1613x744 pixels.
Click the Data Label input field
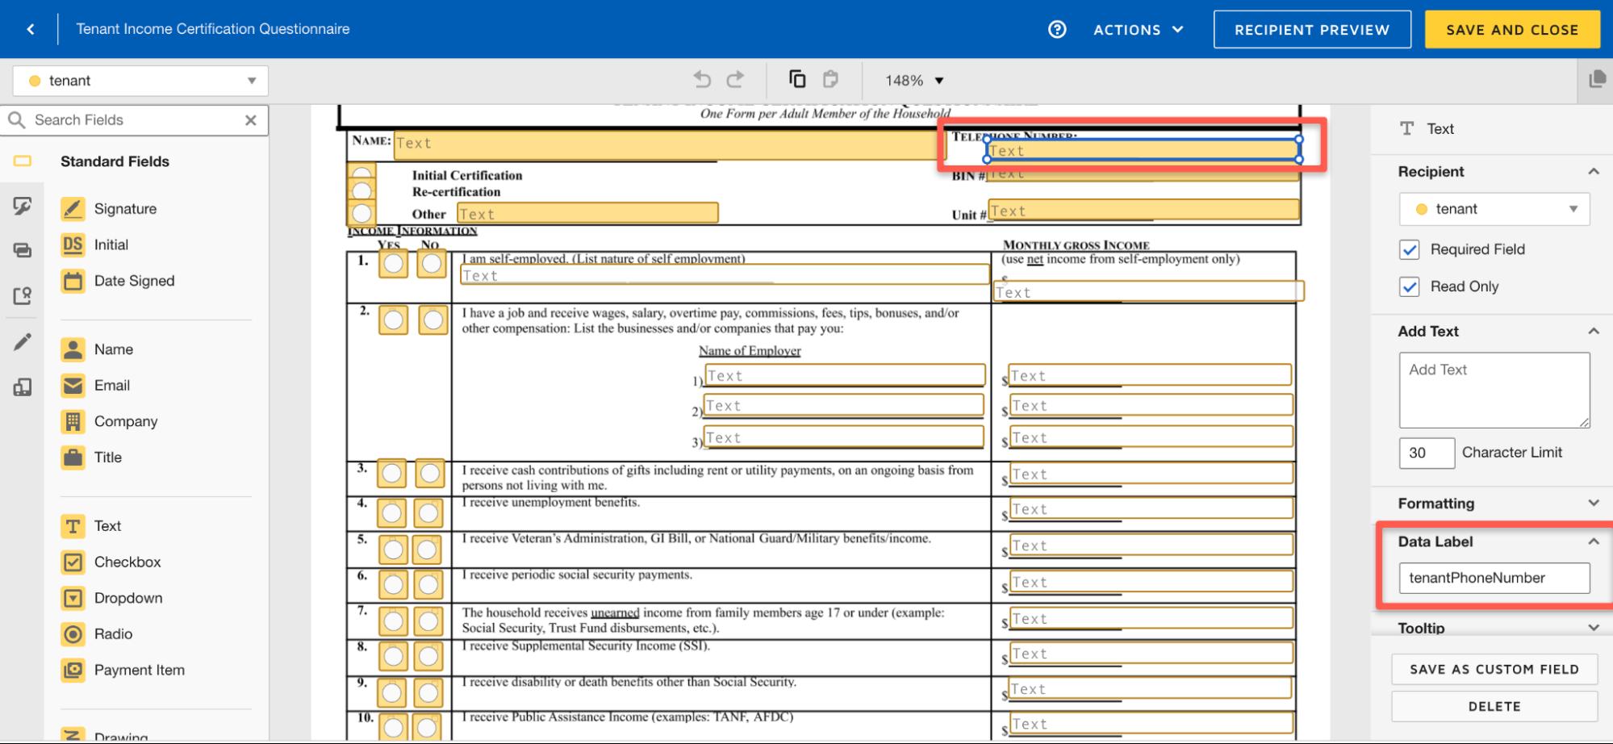pos(1494,578)
